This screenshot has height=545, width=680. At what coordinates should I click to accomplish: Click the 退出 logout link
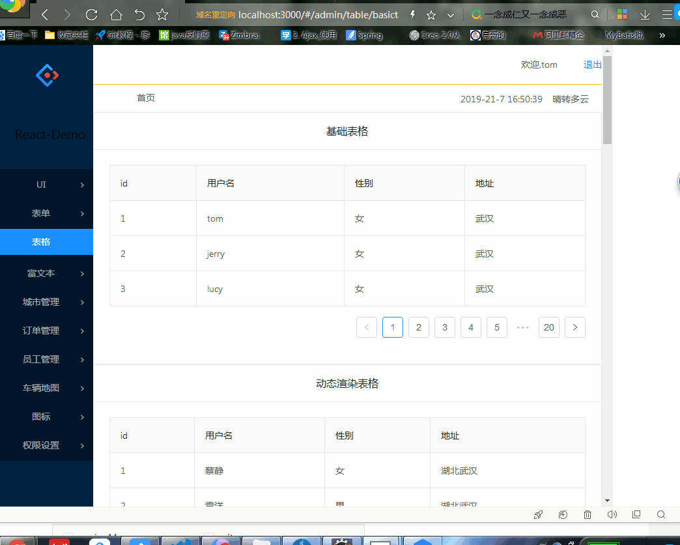(591, 65)
